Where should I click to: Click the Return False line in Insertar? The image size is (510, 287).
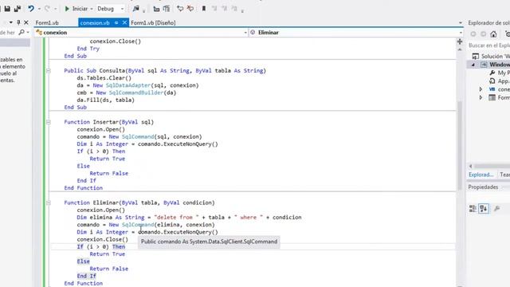point(108,174)
